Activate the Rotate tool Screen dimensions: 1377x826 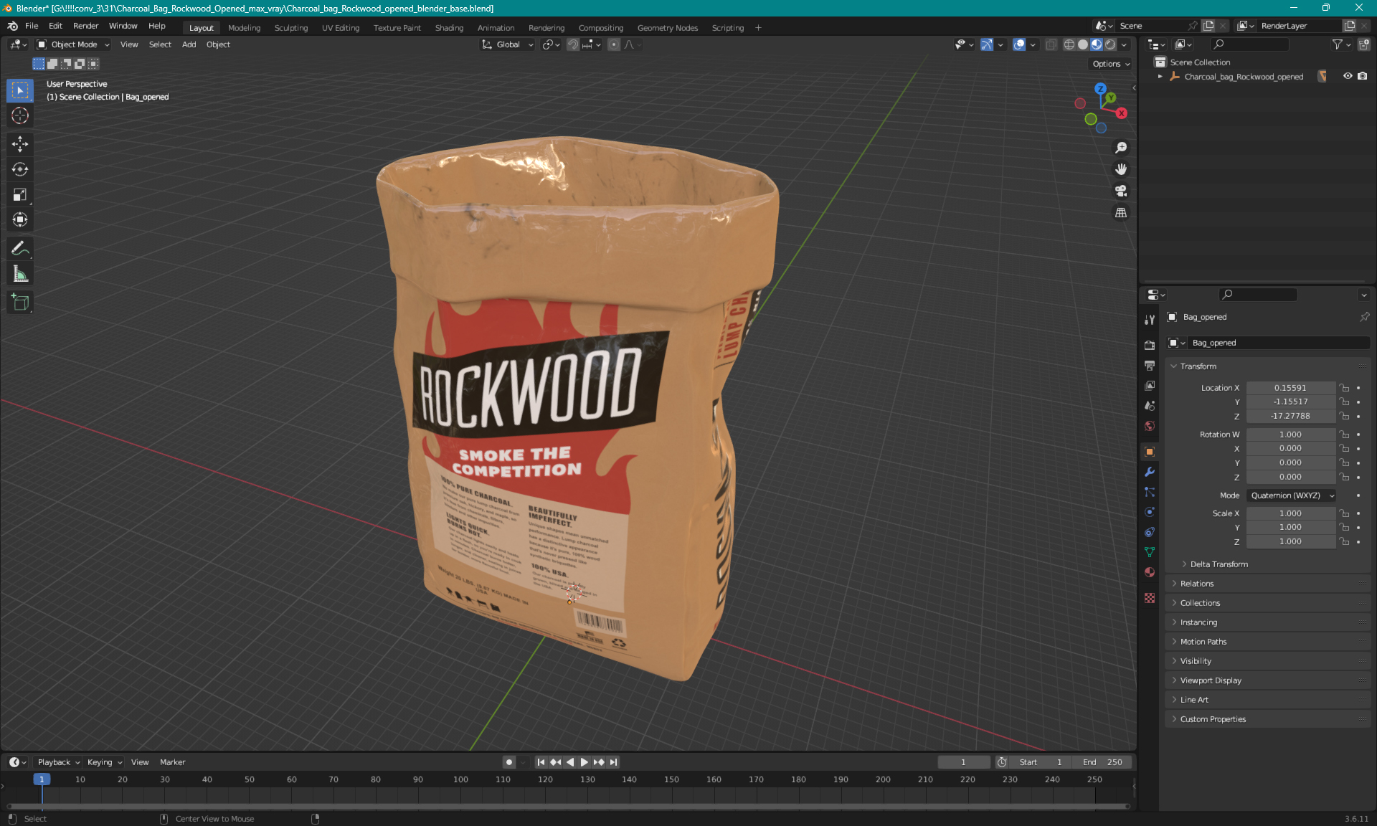click(20, 169)
